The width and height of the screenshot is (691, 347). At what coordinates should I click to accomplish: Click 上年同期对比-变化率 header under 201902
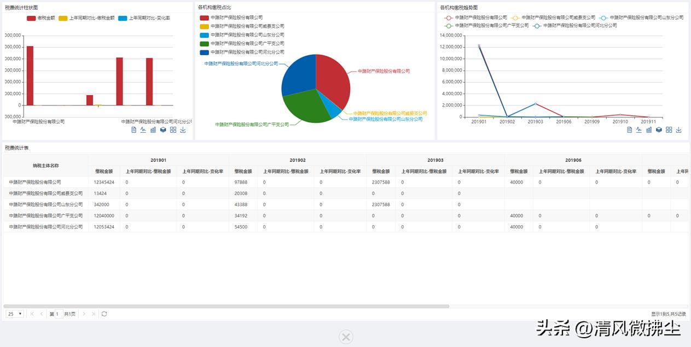[340, 171]
